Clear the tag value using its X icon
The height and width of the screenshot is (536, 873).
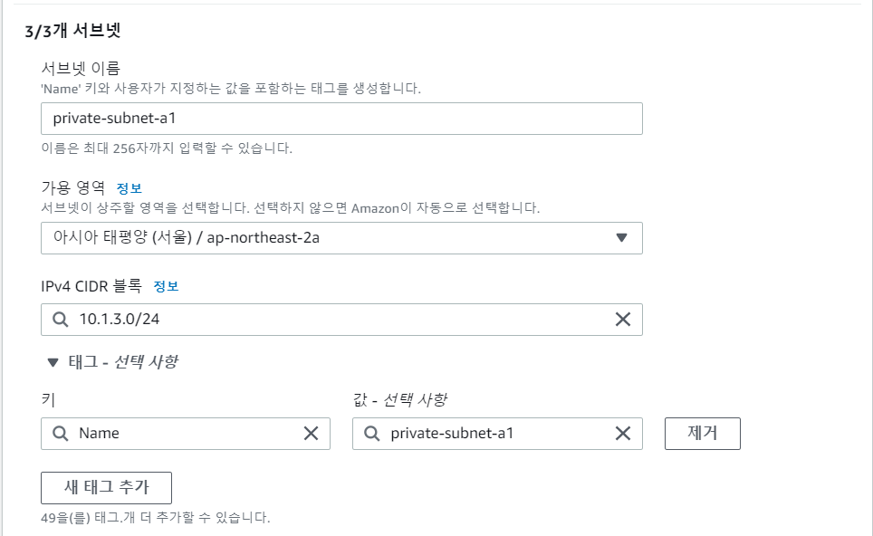click(x=622, y=433)
